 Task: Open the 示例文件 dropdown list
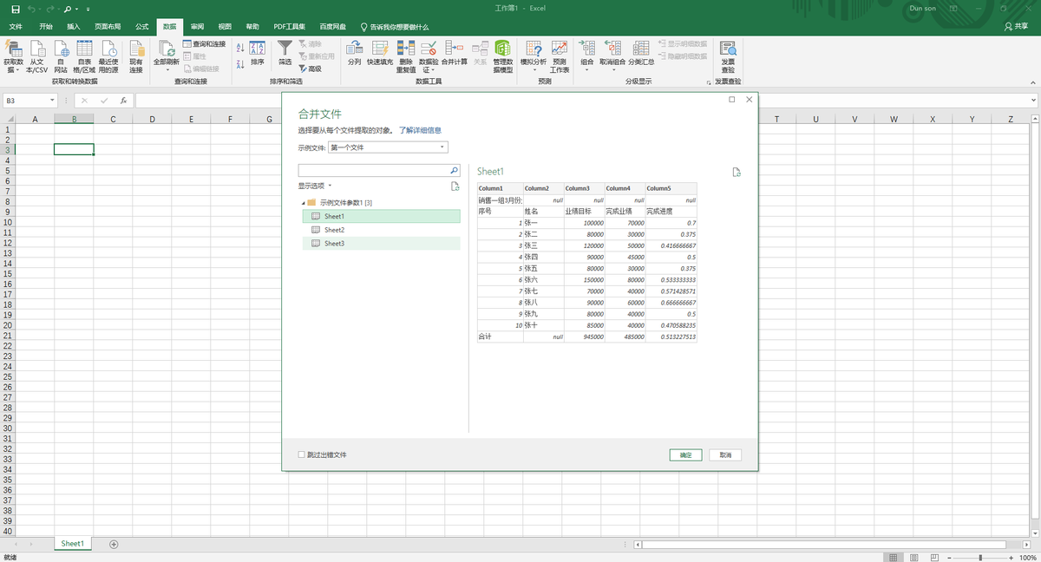coord(442,147)
